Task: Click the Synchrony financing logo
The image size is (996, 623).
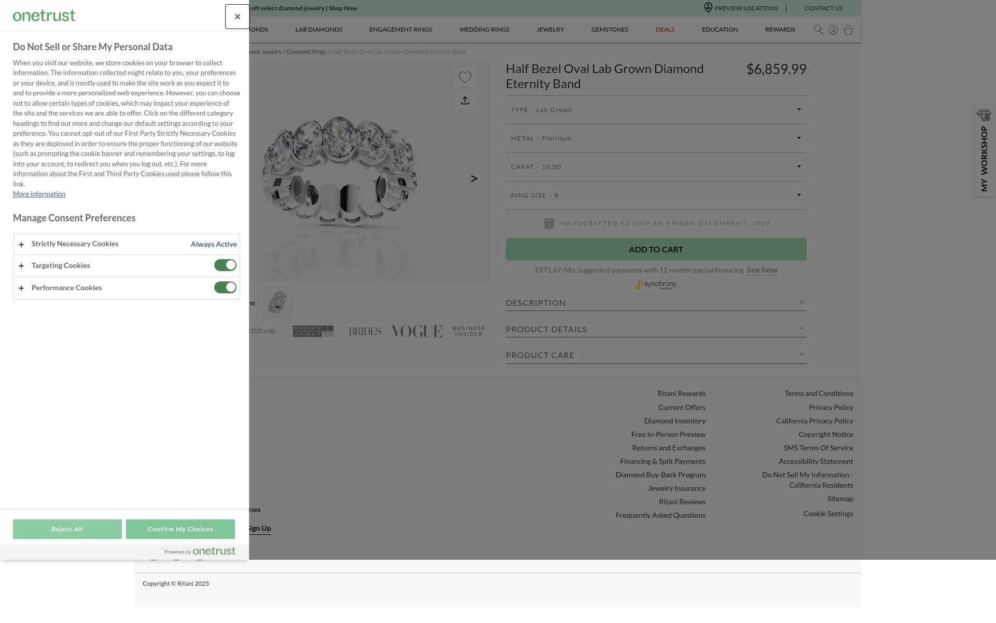Action: pyautogui.click(x=656, y=285)
